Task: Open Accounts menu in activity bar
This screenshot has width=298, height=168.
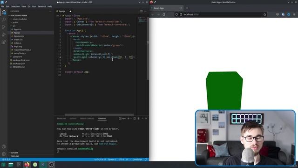Action: [x=4, y=147]
